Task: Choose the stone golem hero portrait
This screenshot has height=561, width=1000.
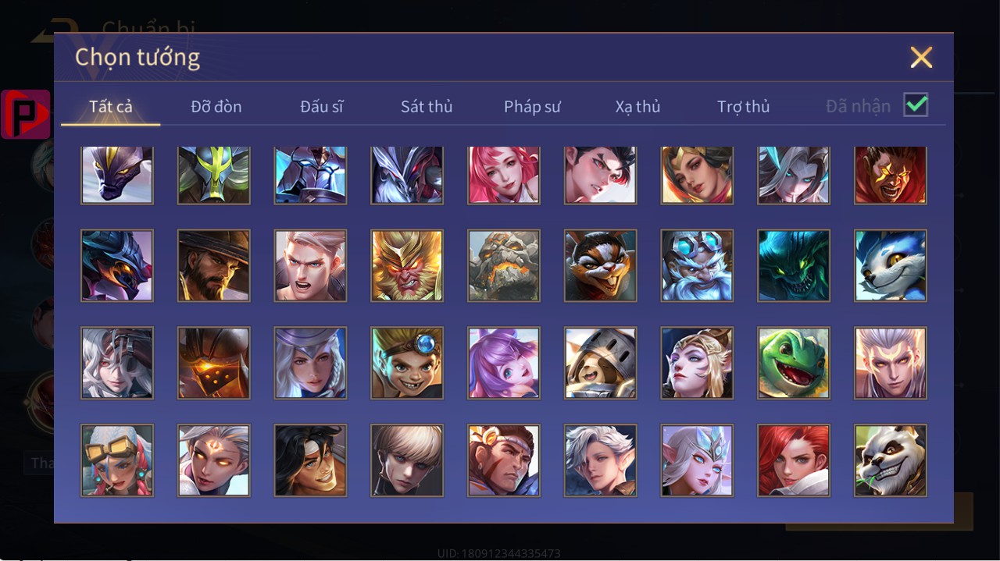Action: point(504,265)
